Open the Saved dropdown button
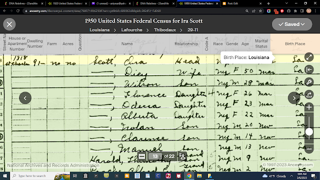Screen dimensions: 320x180 tap(292, 24)
